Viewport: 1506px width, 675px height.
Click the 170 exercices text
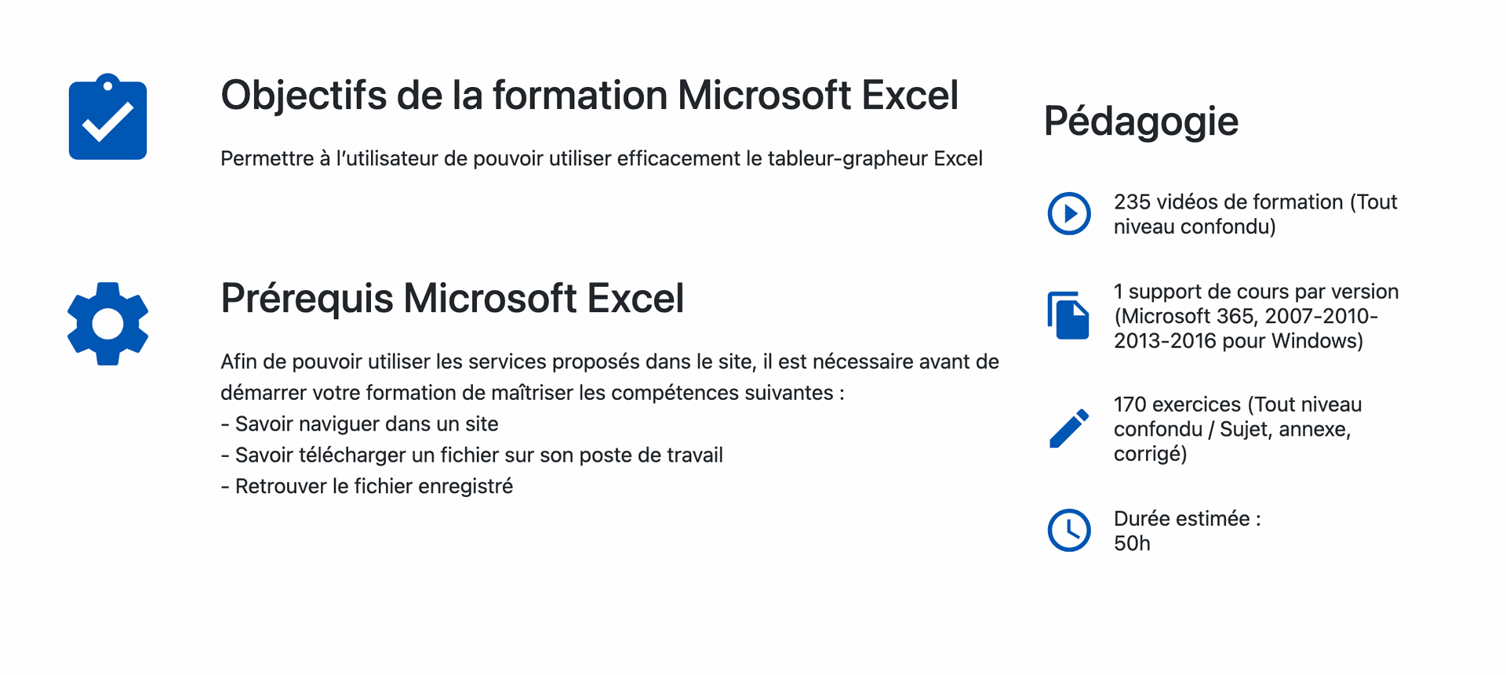pos(1237,405)
